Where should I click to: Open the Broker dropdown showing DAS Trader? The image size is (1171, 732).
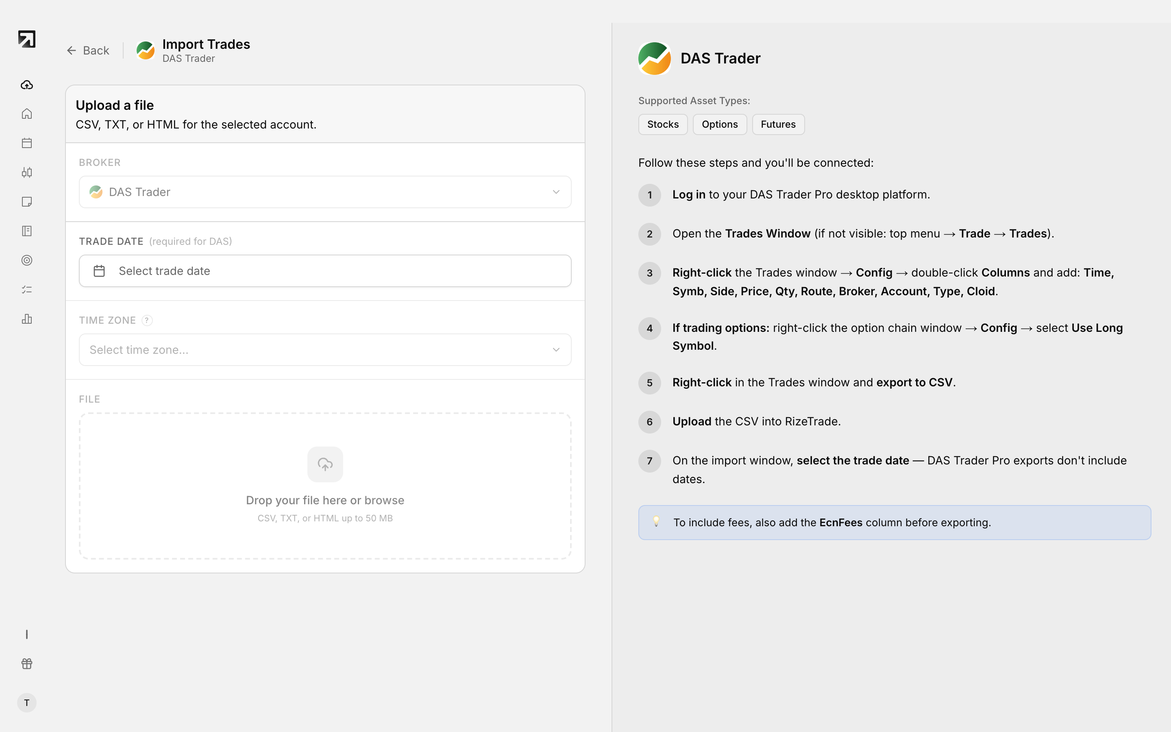tap(325, 192)
